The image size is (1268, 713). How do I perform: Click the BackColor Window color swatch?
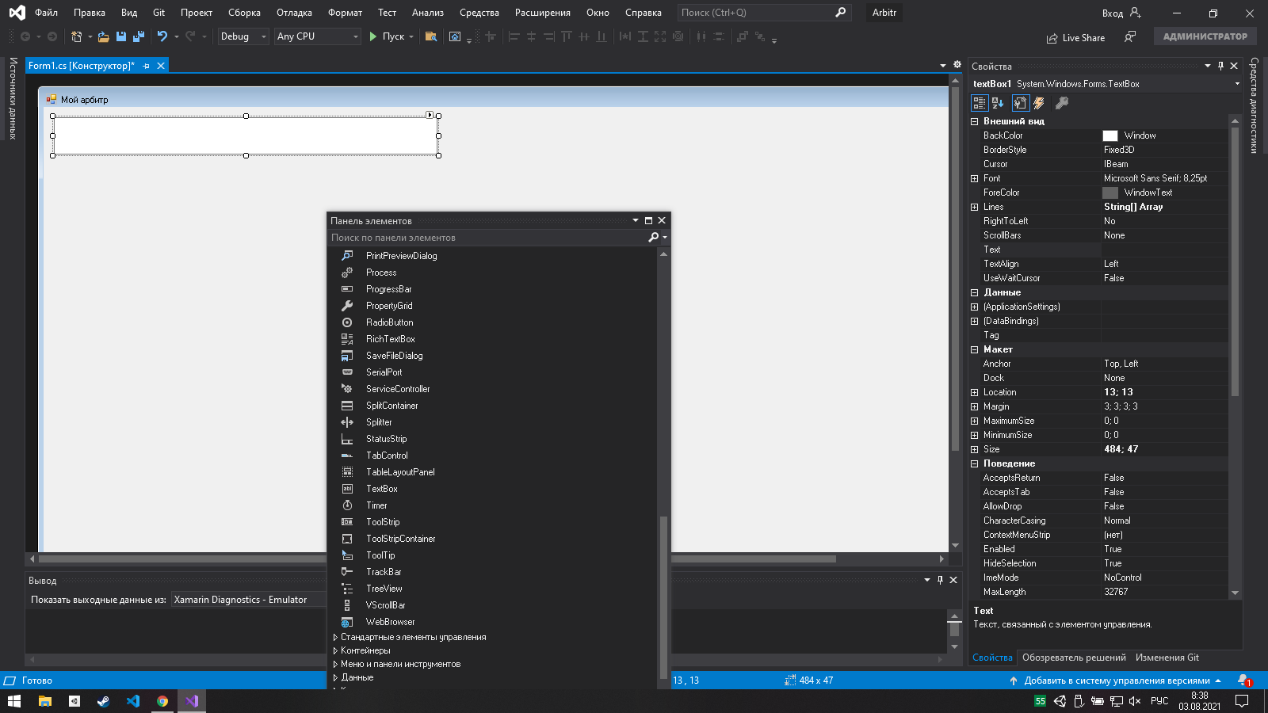pyautogui.click(x=1109, y=135)
